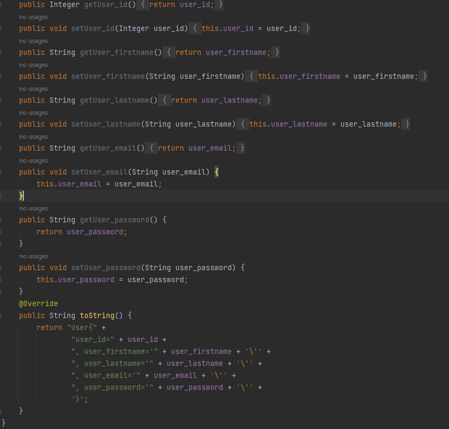Select the @Override annotation

click(38, 303)
